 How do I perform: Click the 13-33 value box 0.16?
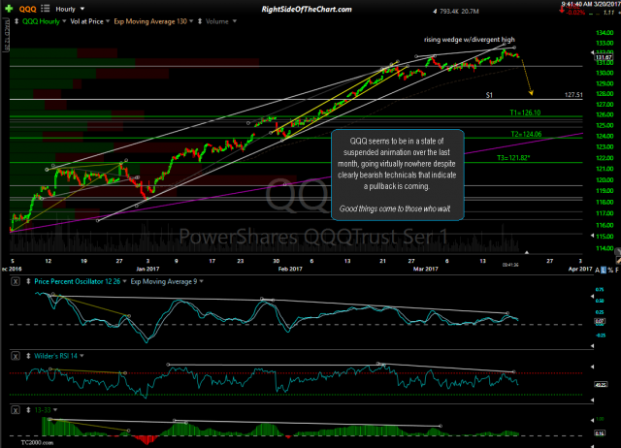coord(600,433)
